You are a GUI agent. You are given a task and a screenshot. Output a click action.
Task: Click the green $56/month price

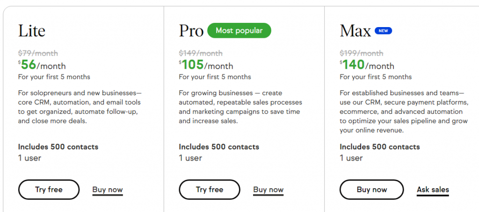(42, 65)
